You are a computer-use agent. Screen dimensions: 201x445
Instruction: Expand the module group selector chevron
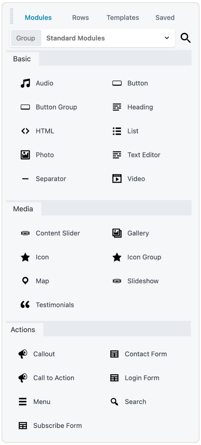pyautogui.click(x=167, y=38)
